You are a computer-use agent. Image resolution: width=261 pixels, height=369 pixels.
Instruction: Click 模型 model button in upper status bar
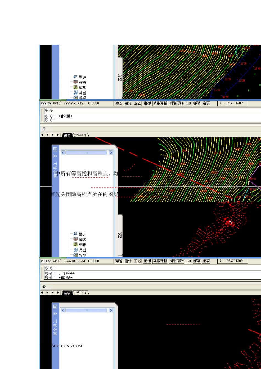pos(206,103)
